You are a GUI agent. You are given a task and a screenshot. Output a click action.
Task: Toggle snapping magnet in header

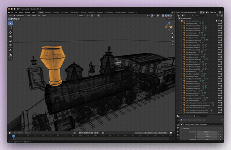(92, 16)
